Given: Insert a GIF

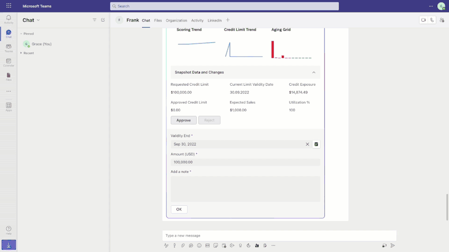Looking at the screenshot, I should pyautogui.click(x=207, y=245).
